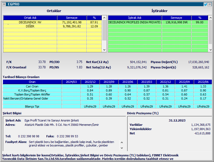Click the Ortak Adı column header
The width and height of the screenshot is (214, 162).
[x=30, y=18]
